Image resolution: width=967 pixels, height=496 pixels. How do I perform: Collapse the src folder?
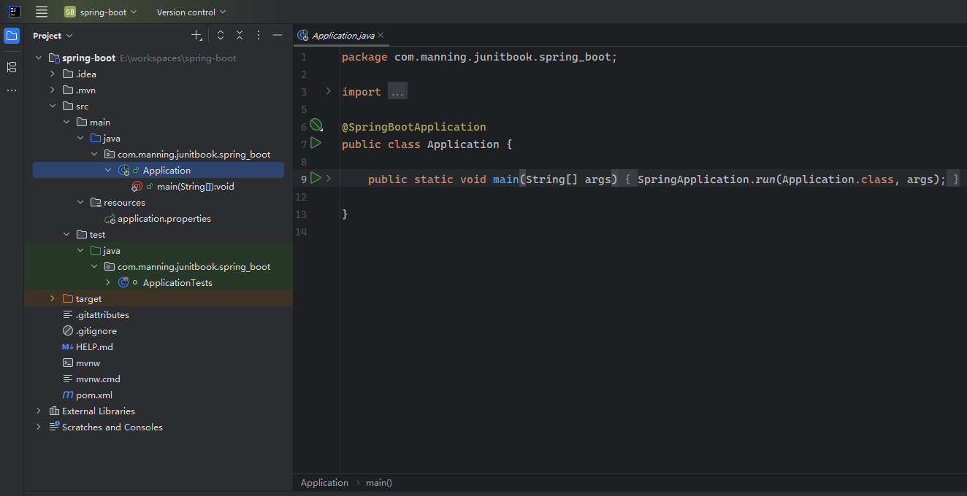[x=53, y=106]
